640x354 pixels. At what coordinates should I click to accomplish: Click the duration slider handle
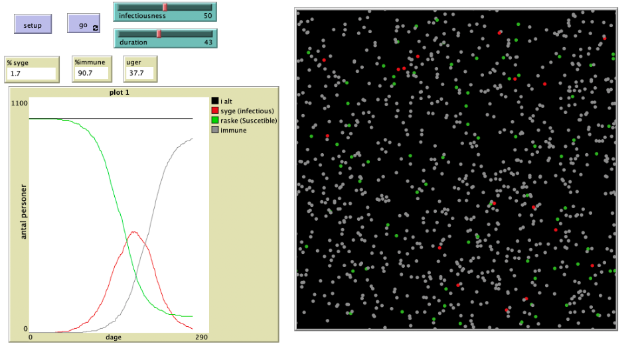pyautogui.click(x=159, y=33)
